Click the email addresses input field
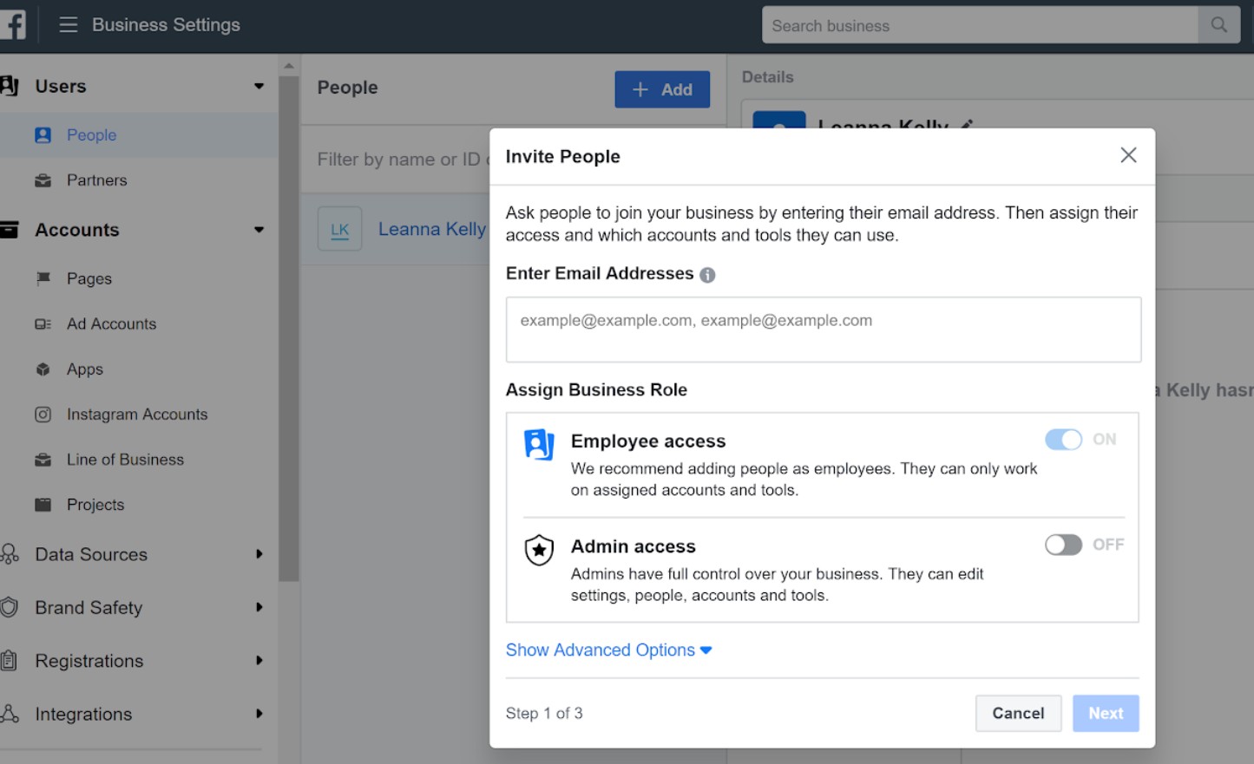 (x=823, y=330)
